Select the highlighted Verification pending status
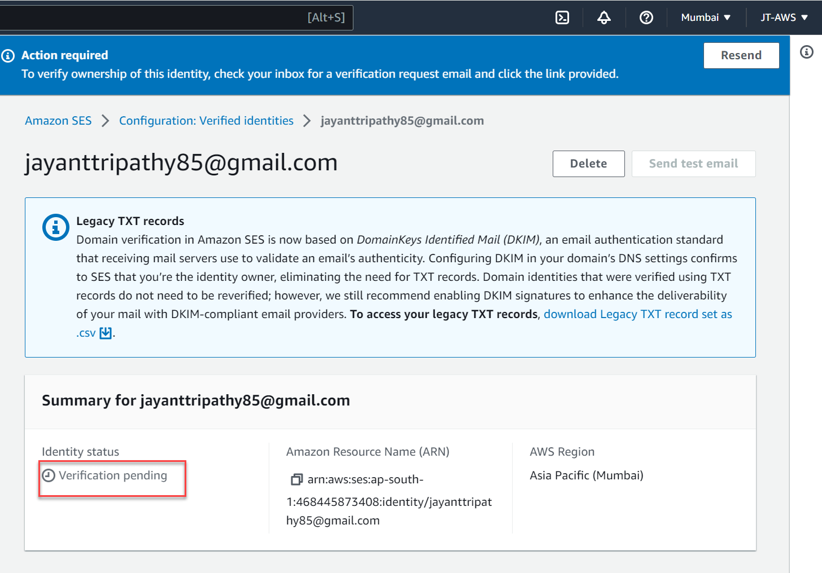 click(111, 475)
